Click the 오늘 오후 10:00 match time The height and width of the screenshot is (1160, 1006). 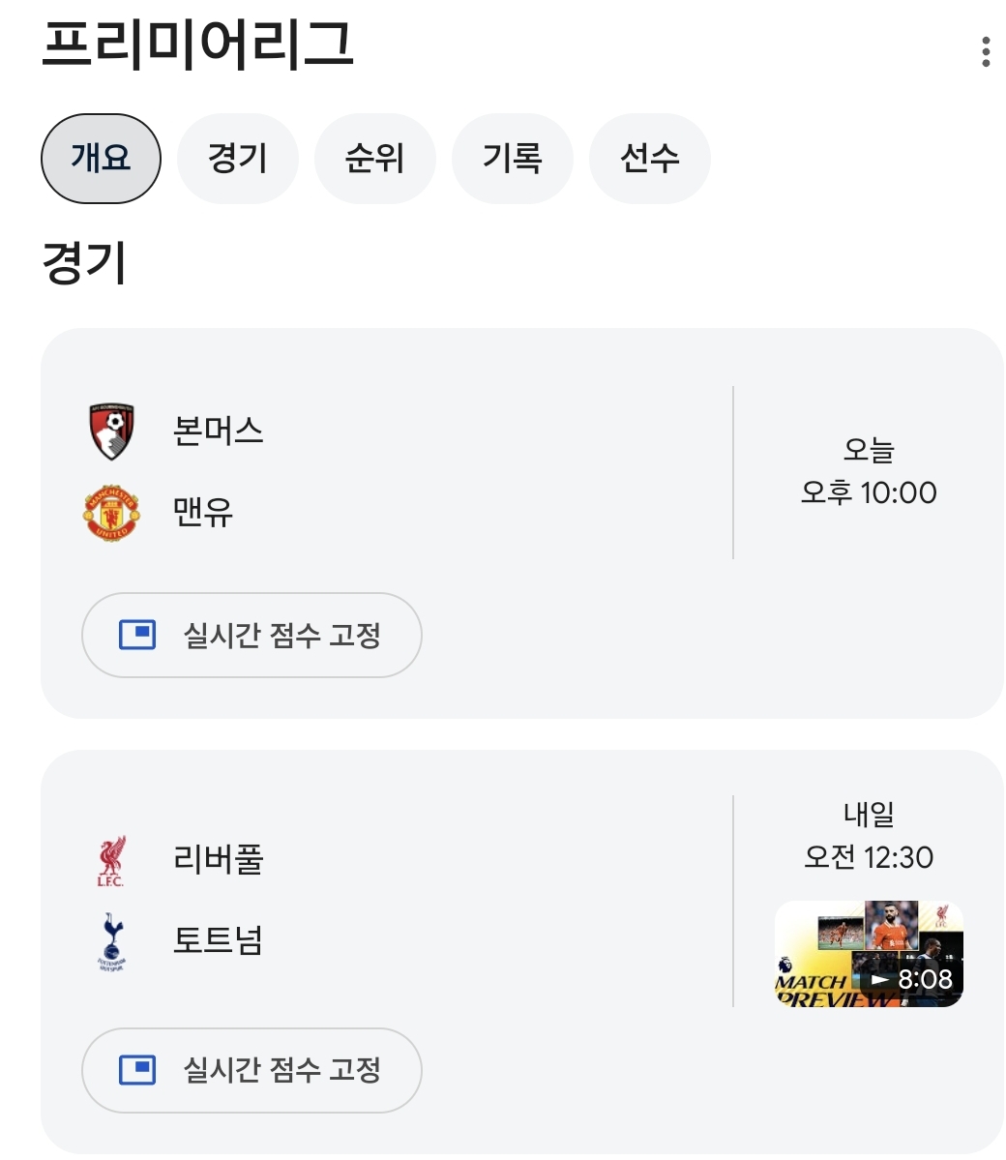[x=869, y=472]
